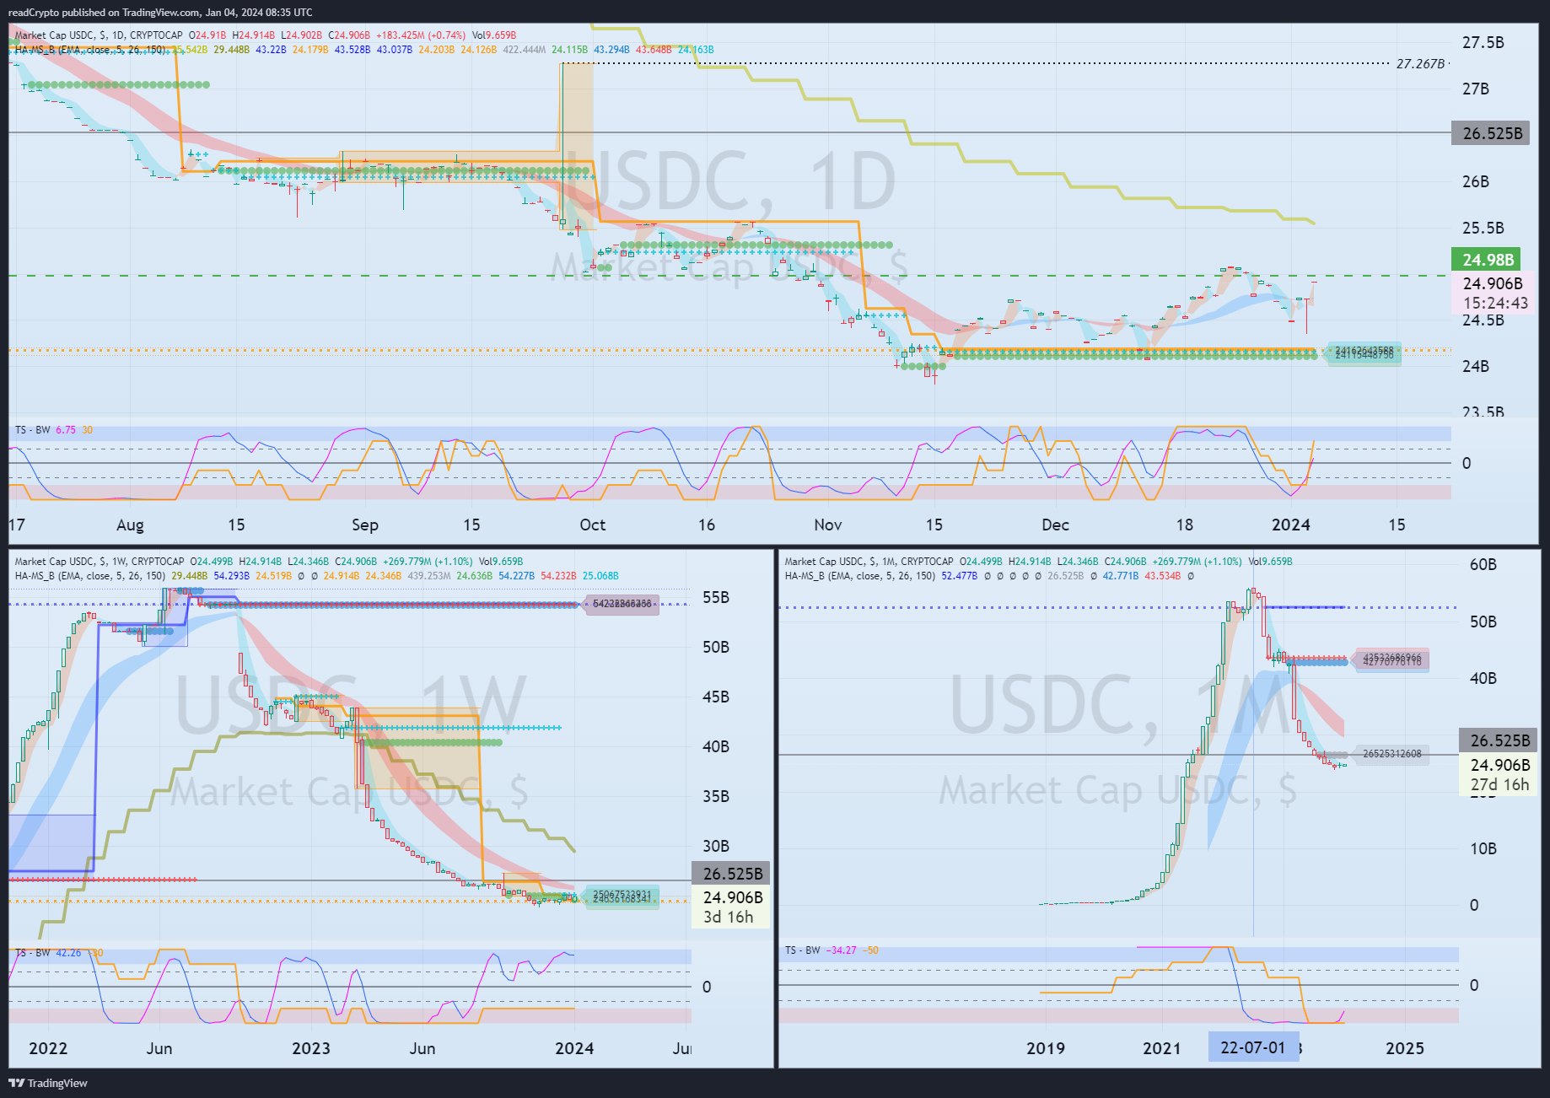
Task: Click the Nov label on the daily time axis
Action: [827, 525]
